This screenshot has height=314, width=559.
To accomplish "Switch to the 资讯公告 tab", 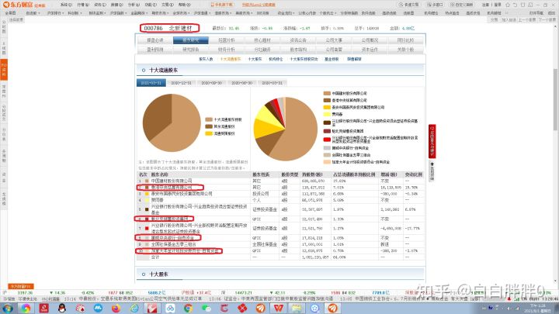I will pyautogui.click(x=298, y=40).
